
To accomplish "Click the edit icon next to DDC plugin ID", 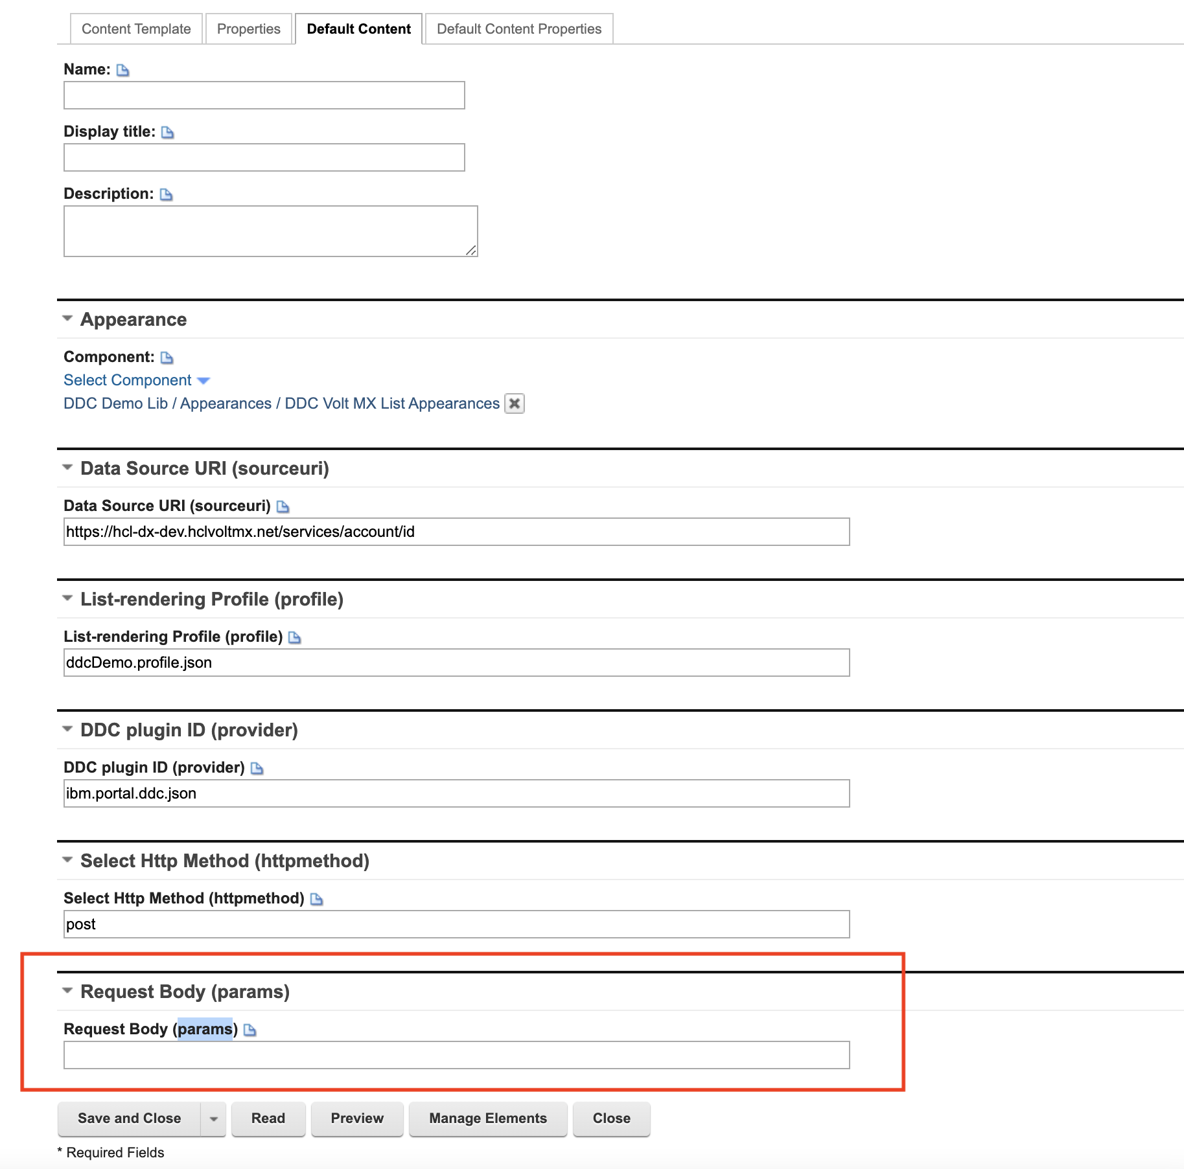I will pyautogui.click(x=257, y=767).
